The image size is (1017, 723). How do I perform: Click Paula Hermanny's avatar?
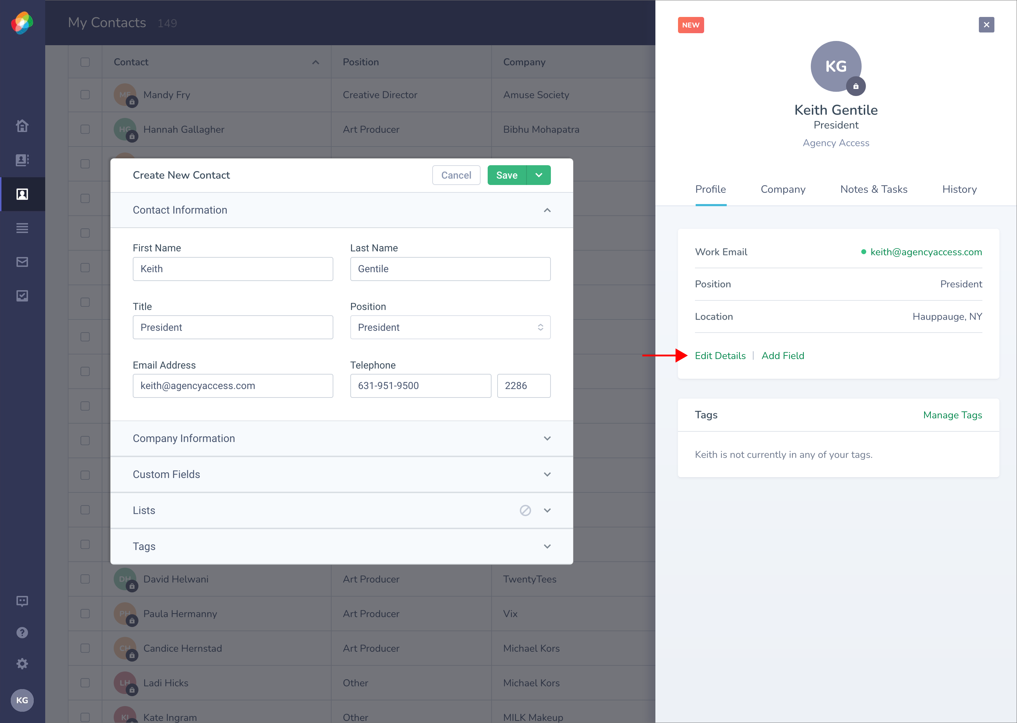(x=125, y=614)
